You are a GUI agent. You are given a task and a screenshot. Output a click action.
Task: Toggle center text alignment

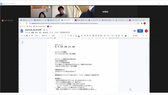tap(96, 36)
